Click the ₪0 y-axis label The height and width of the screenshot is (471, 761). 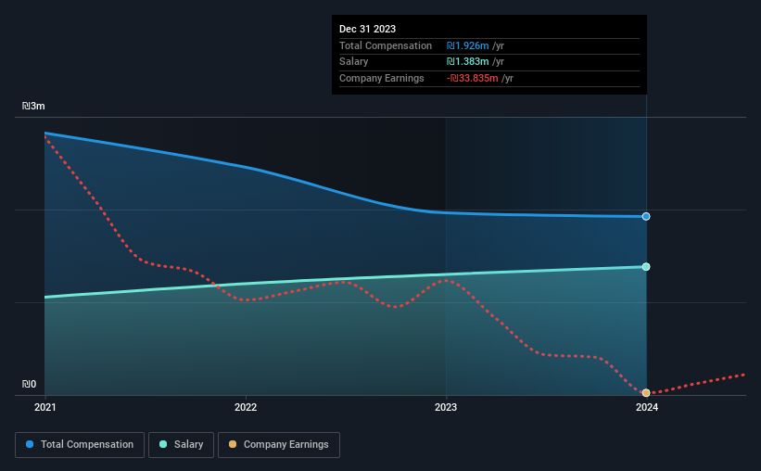point(29,384)
